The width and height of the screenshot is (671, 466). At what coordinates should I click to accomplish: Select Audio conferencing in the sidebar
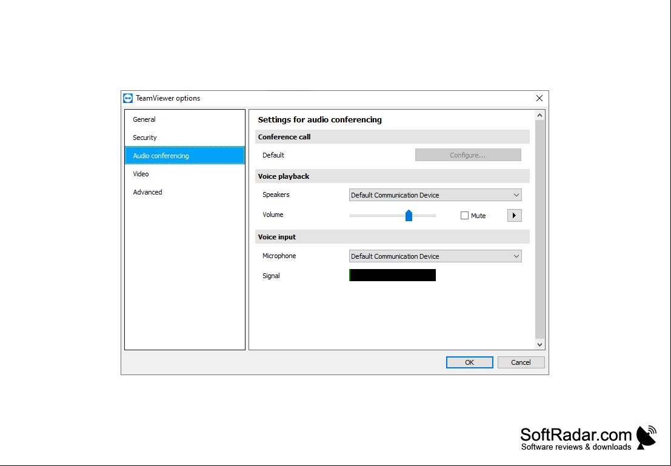point(185,155)
